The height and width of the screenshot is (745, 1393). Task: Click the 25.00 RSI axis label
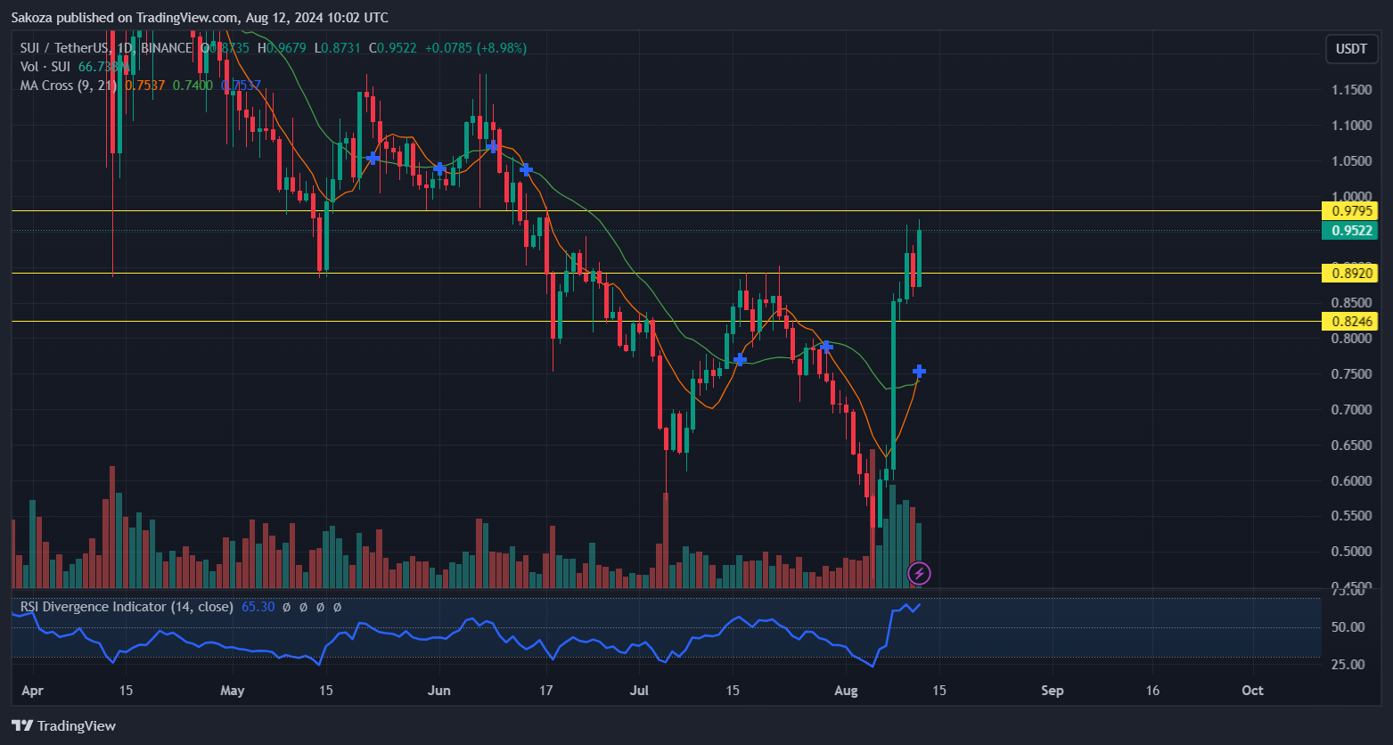[1348, 665]
